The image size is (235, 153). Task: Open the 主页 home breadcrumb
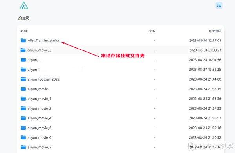point(24,18)
